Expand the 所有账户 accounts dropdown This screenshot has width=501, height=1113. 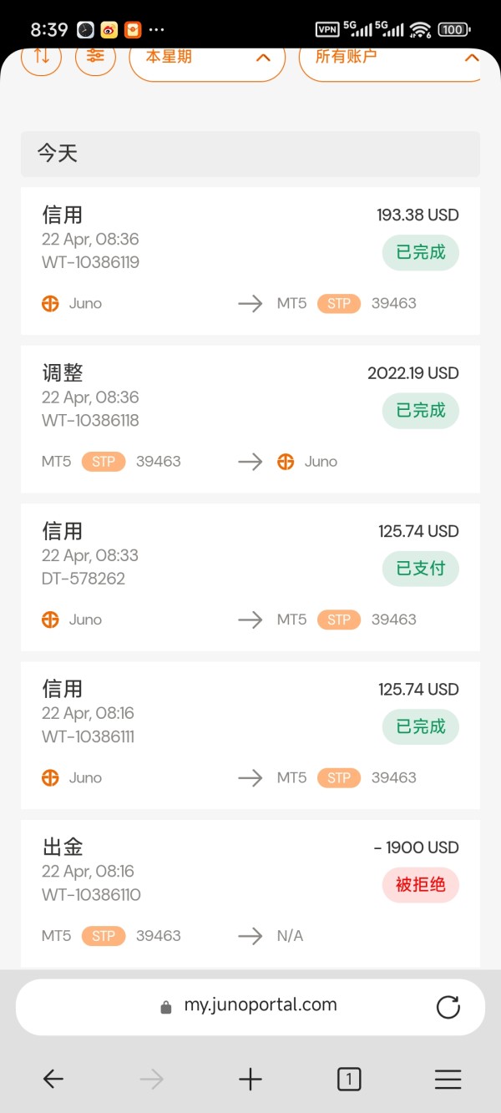click(389, 58)
